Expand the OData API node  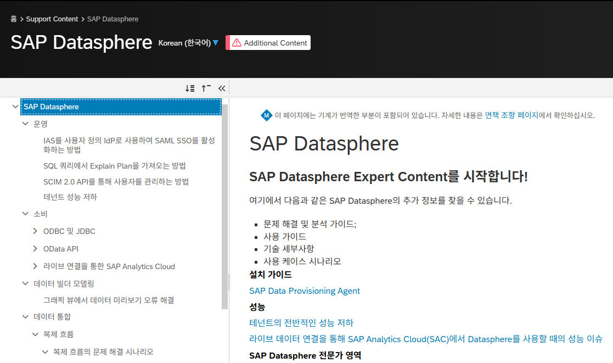[x=35, y=248]
